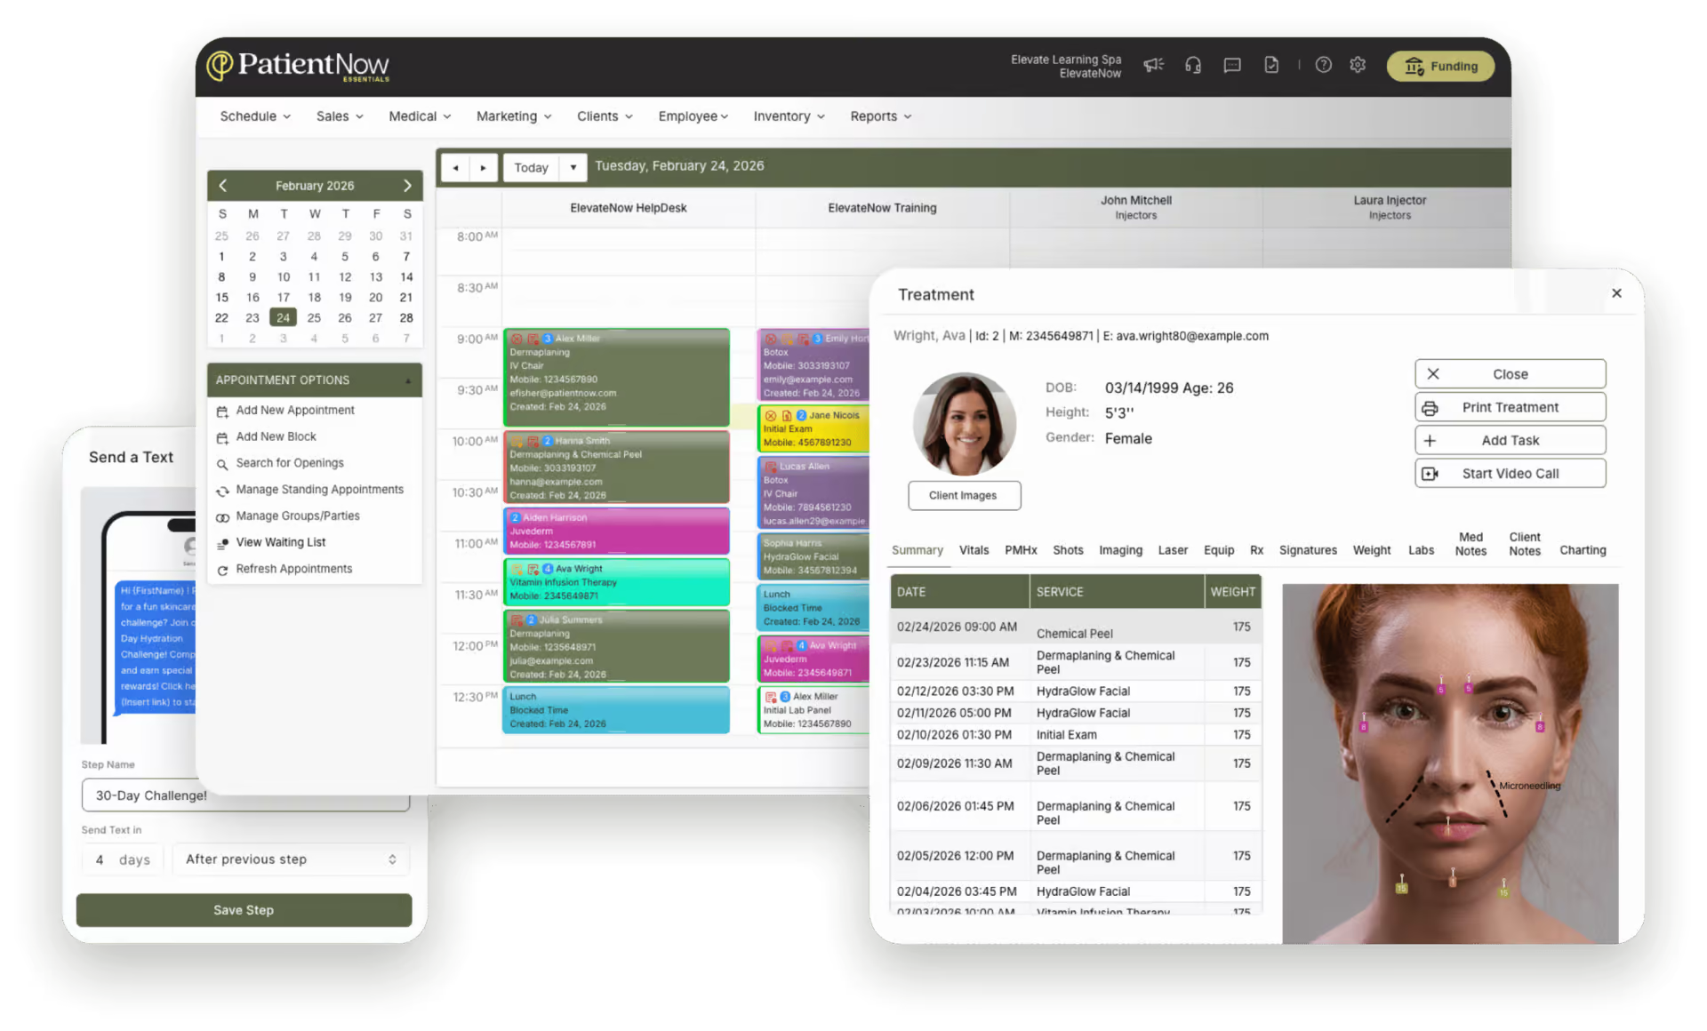Click Manage Groups/Parties
The image size is (1707, 1031).
point(297,516)
